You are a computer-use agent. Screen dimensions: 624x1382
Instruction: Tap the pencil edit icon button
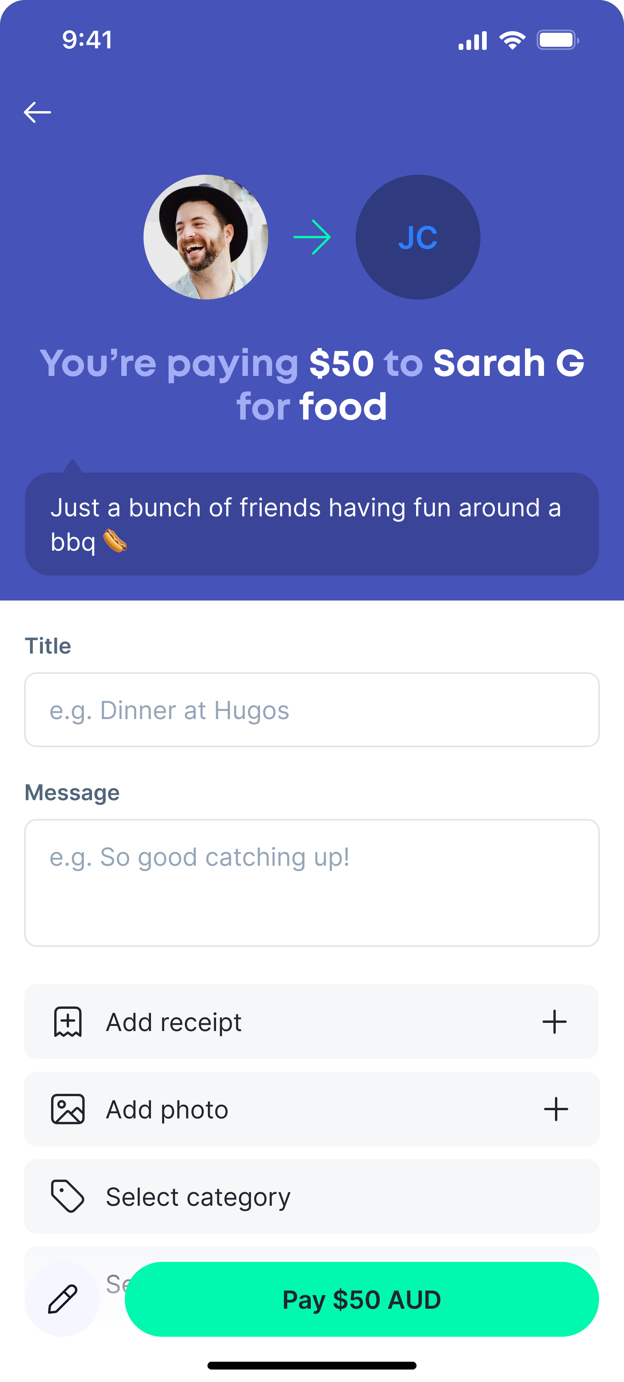[x=62, y=1299]
